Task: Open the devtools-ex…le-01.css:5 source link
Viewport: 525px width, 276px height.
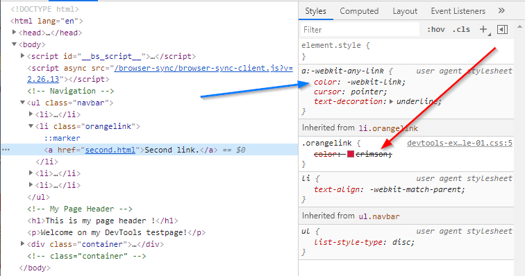Action: tap(460, 143)
